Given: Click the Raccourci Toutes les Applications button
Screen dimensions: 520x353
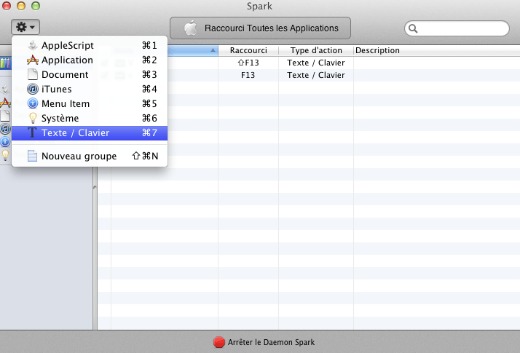Looking at the screenshot, I should pyautogui.click(x=260, y=28).
